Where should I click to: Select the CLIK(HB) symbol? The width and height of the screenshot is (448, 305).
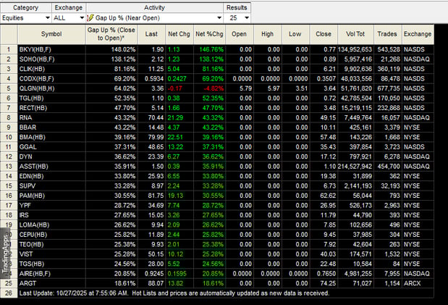tap(32, 69)
